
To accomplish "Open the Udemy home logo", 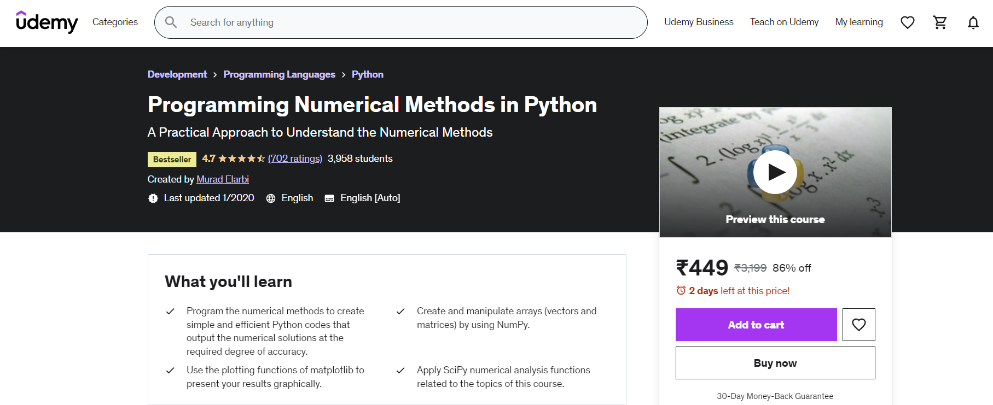I will (x=47, y=22).
